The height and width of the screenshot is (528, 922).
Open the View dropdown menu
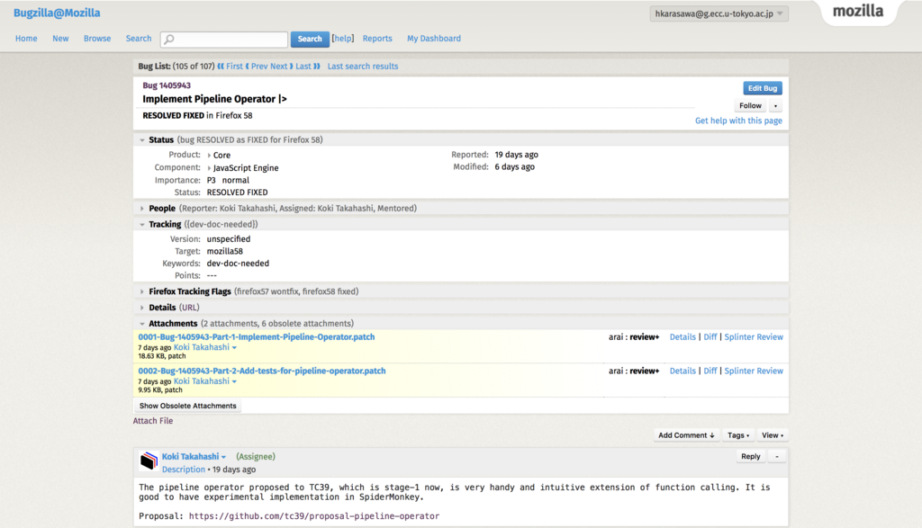(x=773, y=435)
